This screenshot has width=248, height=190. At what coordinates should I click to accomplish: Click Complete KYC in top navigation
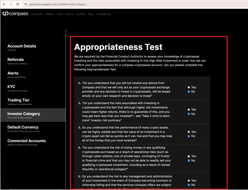[x=103, y=14]
